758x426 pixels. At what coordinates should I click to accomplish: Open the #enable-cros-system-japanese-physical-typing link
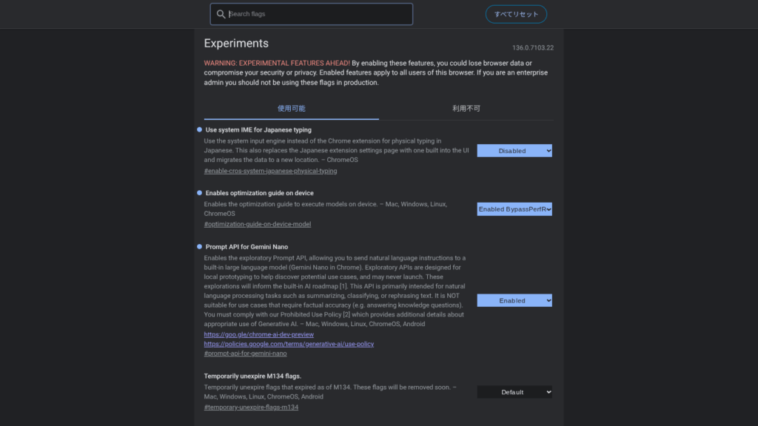click(270, 171)
